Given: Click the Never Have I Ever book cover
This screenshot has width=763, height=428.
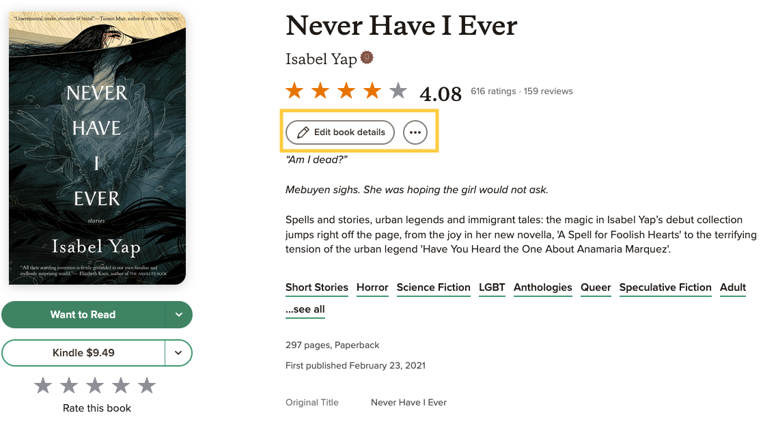Looking at the screenshot, I should [x=97, y=147].
